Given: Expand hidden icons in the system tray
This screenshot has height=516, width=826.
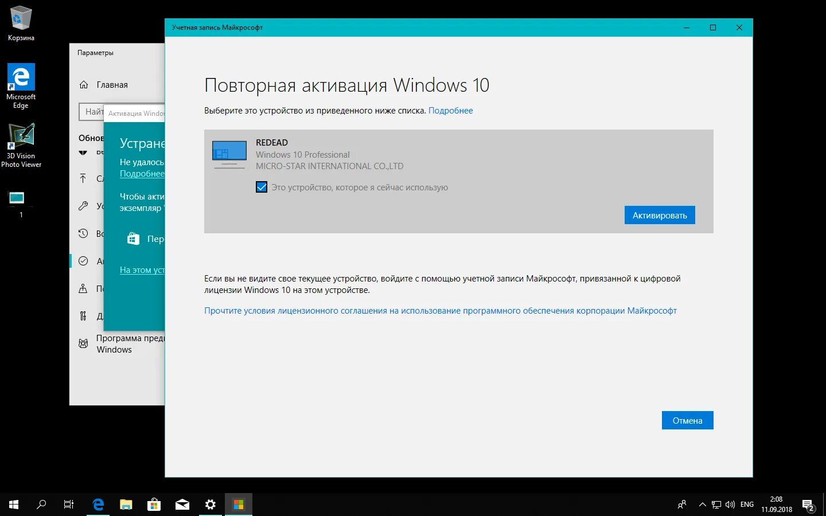Looking at the screenshot, I should [x=702, y=504].
